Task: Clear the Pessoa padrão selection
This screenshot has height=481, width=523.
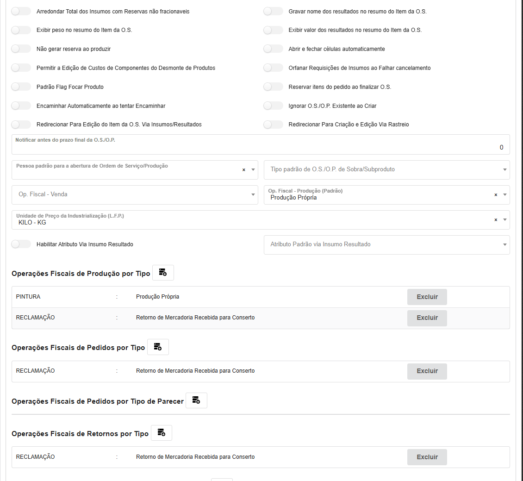Action: 244,170
